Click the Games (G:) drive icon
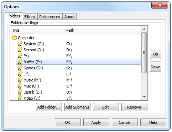Viewport: 172px width, 132px height. coord(20,68)
